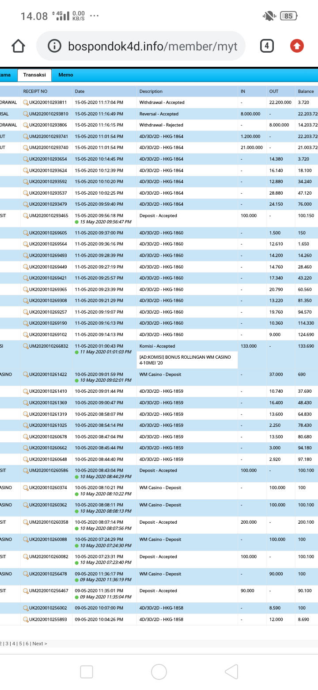Click magnifier icon for receipt UK2020010255893
Screen dimensions: 318x690
(26, 620)
